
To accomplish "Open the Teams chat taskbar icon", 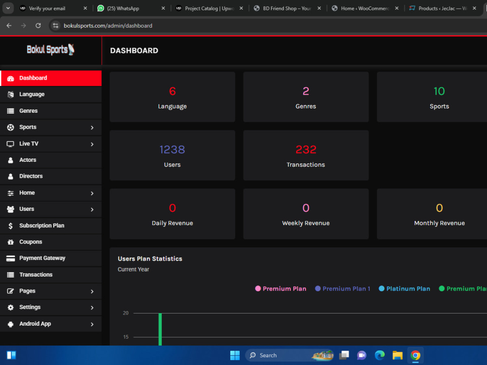I will coord(361,355).
